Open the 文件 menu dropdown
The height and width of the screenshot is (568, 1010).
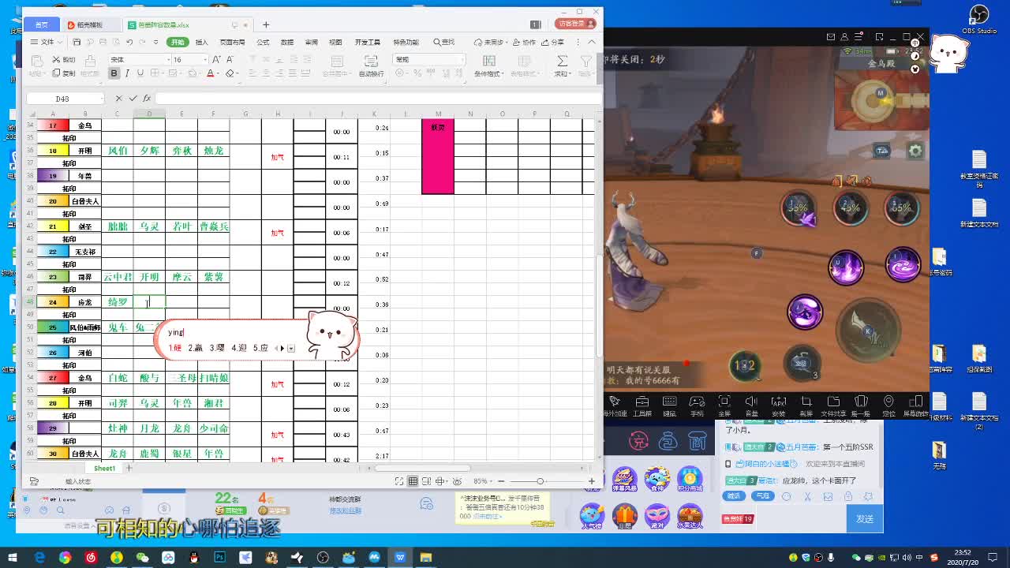(x=46, y=42)
